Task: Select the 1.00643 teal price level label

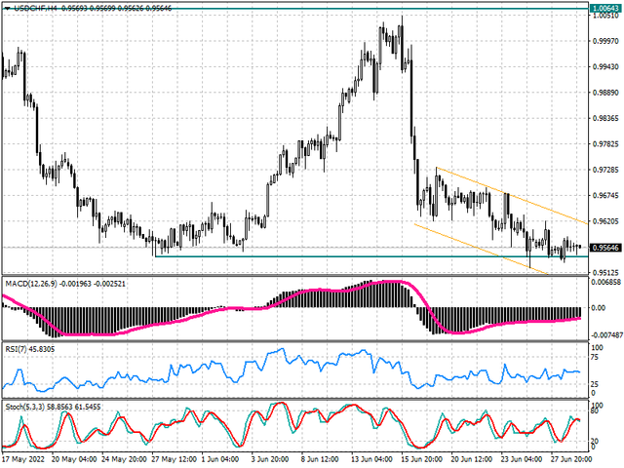Action: (x=605, y=7)
